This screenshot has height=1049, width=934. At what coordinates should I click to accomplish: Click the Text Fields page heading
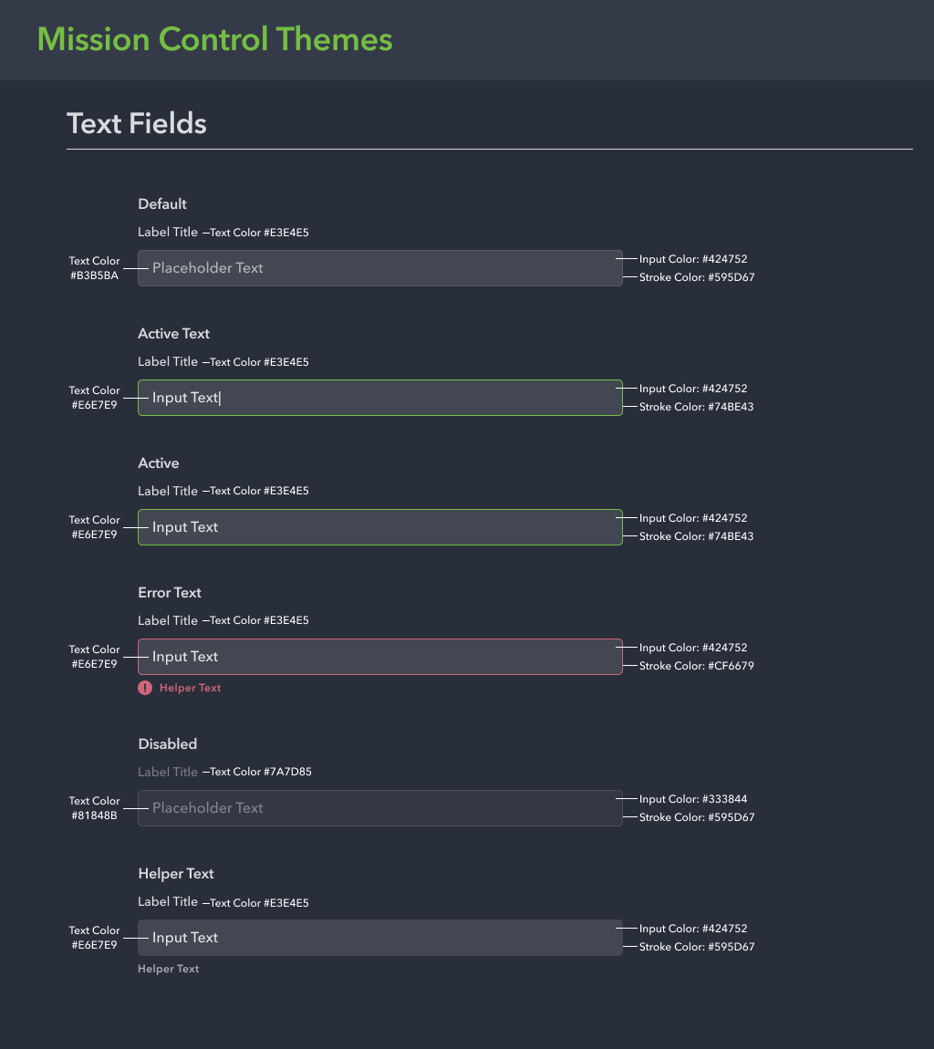tap(137, 123)
